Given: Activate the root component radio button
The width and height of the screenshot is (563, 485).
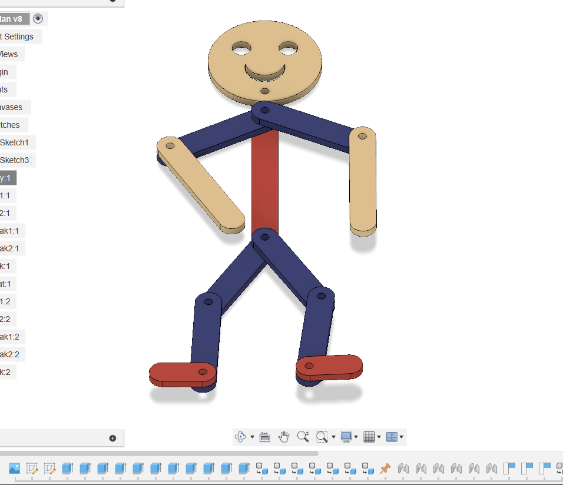Looking at the screenshot, I should point(38,18).
